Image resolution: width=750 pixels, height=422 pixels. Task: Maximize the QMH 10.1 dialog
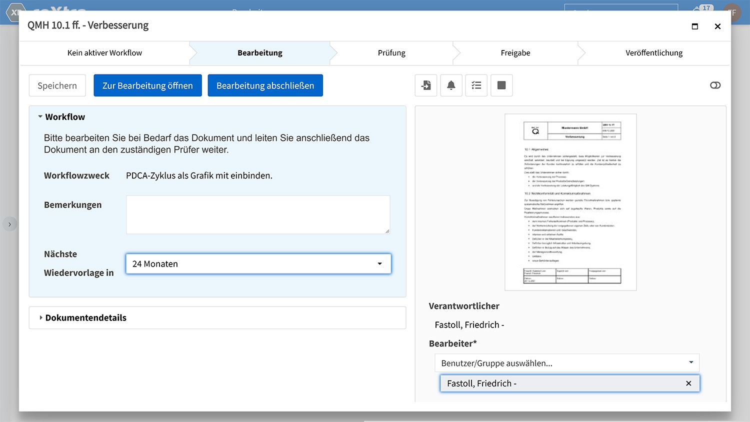coord(694,26)
